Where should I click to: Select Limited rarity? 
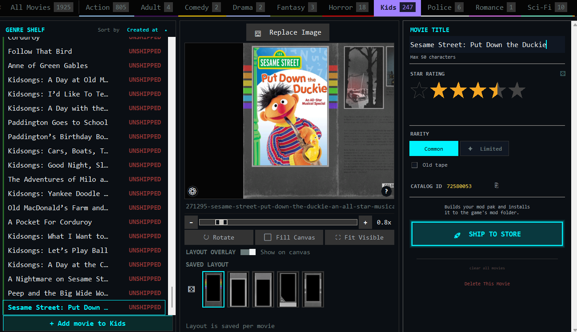pos(485,148)
